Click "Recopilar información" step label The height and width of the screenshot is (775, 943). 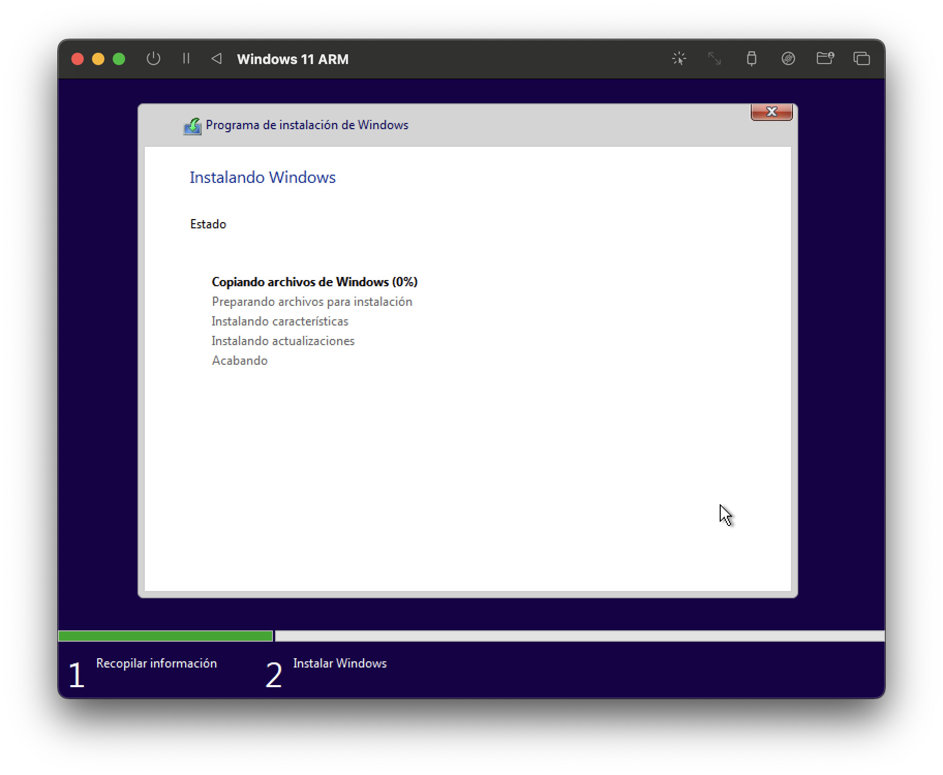click(157, 663)
